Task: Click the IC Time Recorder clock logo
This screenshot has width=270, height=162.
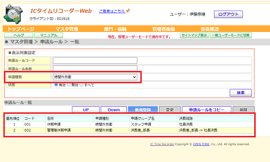Action: click(13, 14)
